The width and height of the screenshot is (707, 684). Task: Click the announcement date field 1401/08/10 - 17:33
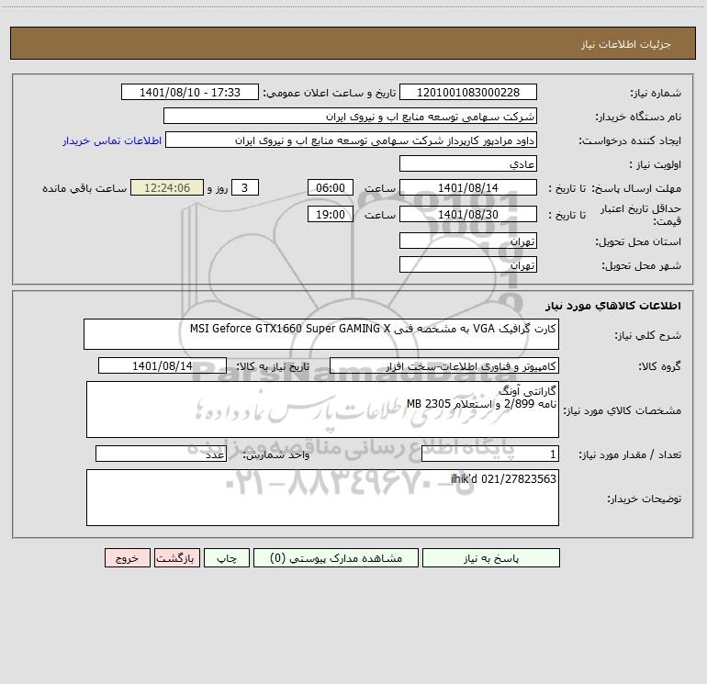[190, 92]
